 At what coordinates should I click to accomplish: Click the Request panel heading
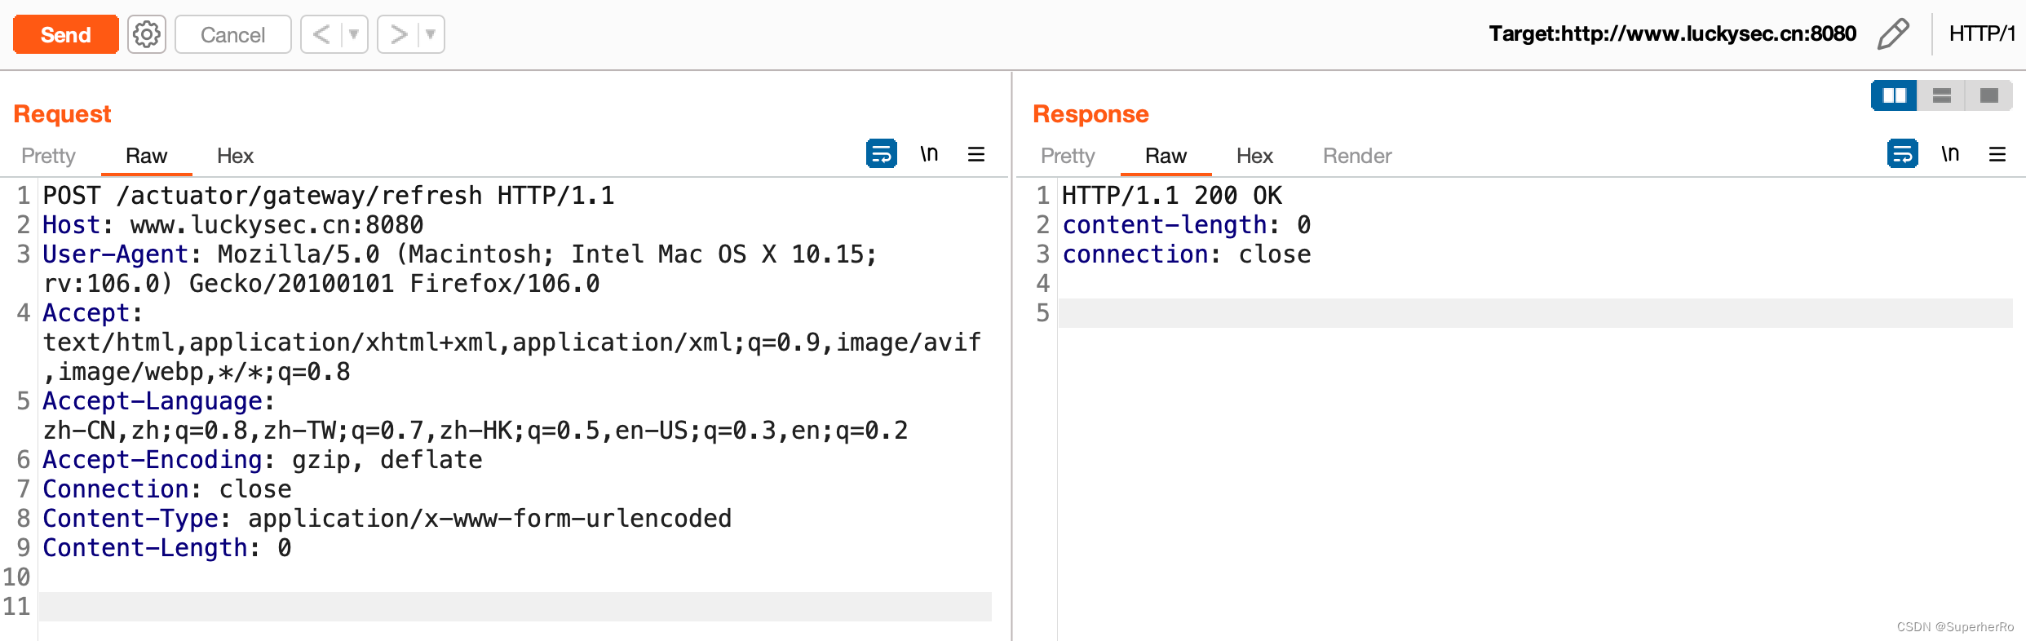(62, 114)
